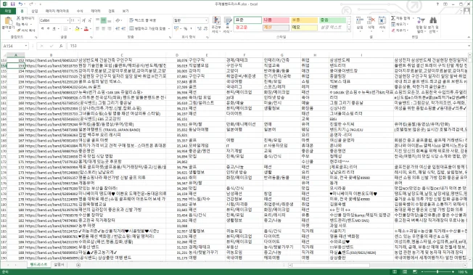
Task: Toggle Merge and Center button
Action: [148, 29]
